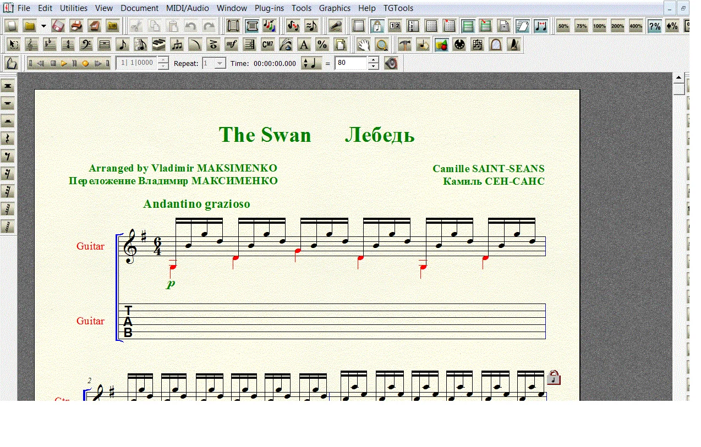The height and width of the screenshot is (447, 701).
Task: Open the MIDI/Audio menu
Action: [x=187, y=8]
